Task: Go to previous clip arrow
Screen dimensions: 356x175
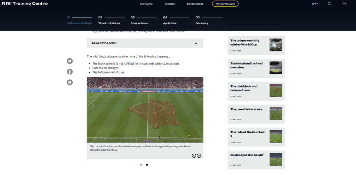Action: (x=194, y=156)
